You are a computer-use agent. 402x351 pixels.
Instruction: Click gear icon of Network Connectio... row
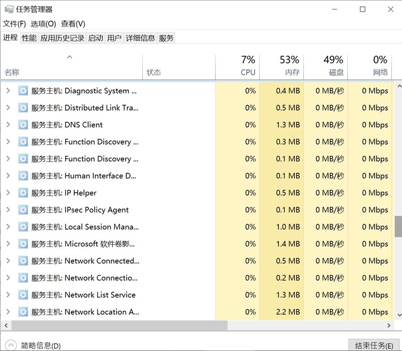point(23,278)
